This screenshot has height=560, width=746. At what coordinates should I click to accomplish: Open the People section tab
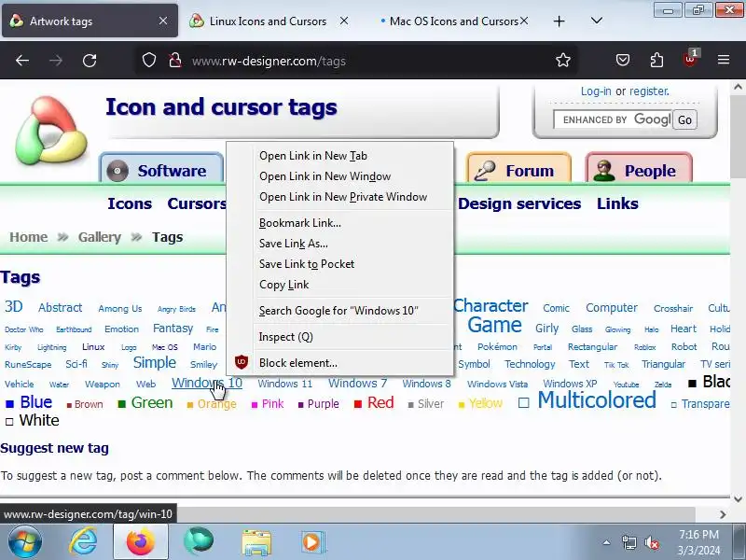(x=639, y=170)
